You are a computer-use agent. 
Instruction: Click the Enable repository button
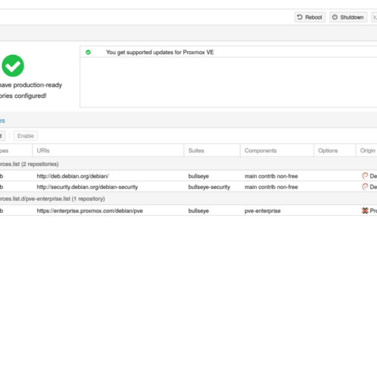click(26, 136)
